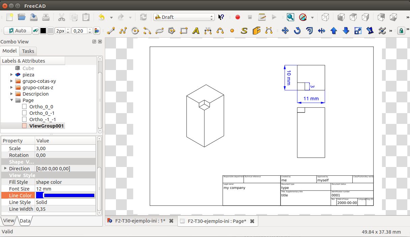Open document using the folder icon

click(x=22, y=17)
